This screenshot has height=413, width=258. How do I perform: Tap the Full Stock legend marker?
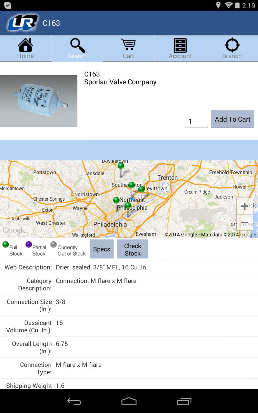tap(5, 244)
